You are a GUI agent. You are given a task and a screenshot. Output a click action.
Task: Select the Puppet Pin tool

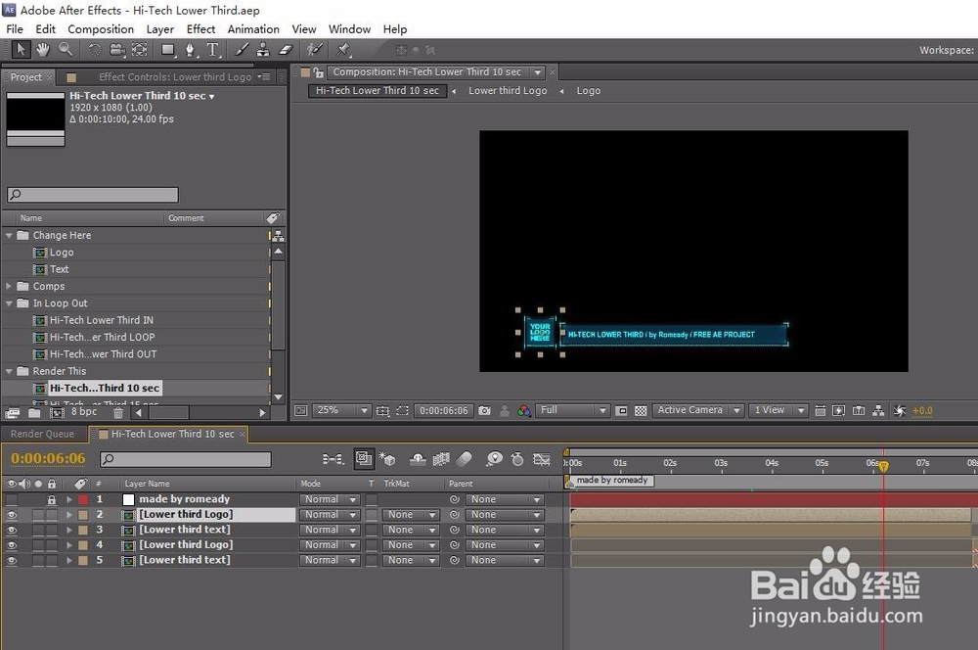pos(343,49)
